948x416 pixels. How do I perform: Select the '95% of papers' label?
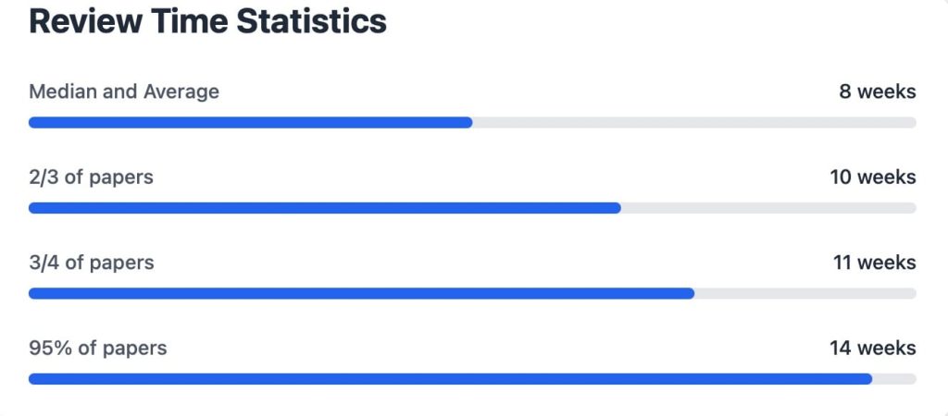pyautogui.click(x=98, y=349)
